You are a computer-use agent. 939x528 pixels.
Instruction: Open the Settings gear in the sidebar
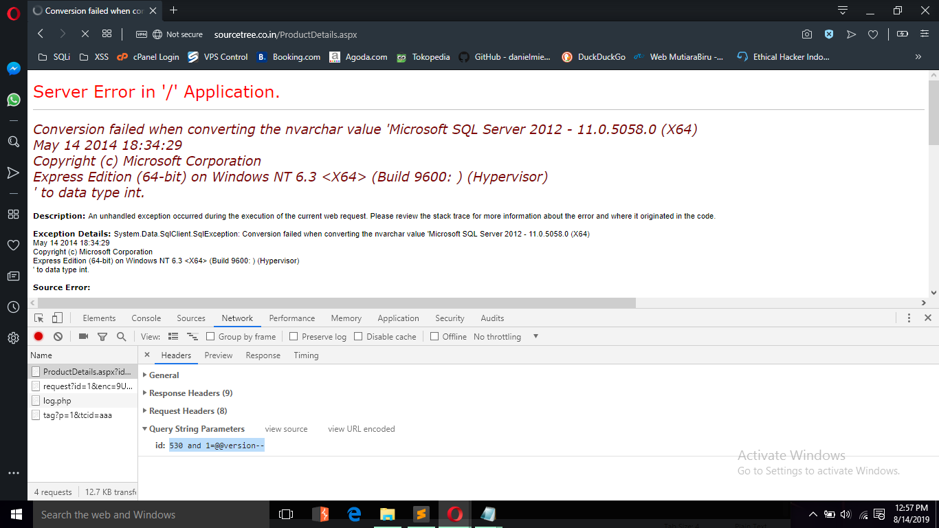14,338
